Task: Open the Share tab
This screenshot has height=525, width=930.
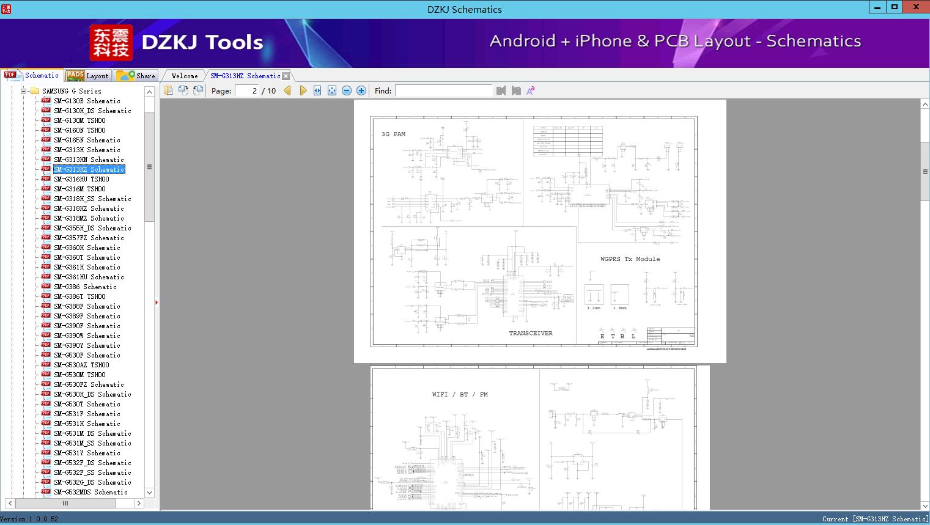Action: click(x=136, y=76)
